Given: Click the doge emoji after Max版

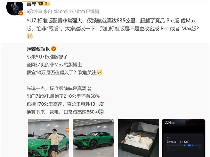Looking at the screenshot, I should 30,37.
